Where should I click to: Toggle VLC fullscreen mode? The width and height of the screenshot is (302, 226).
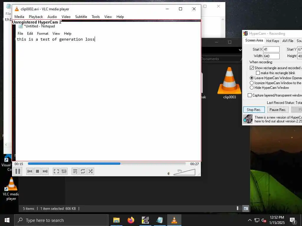56,171
